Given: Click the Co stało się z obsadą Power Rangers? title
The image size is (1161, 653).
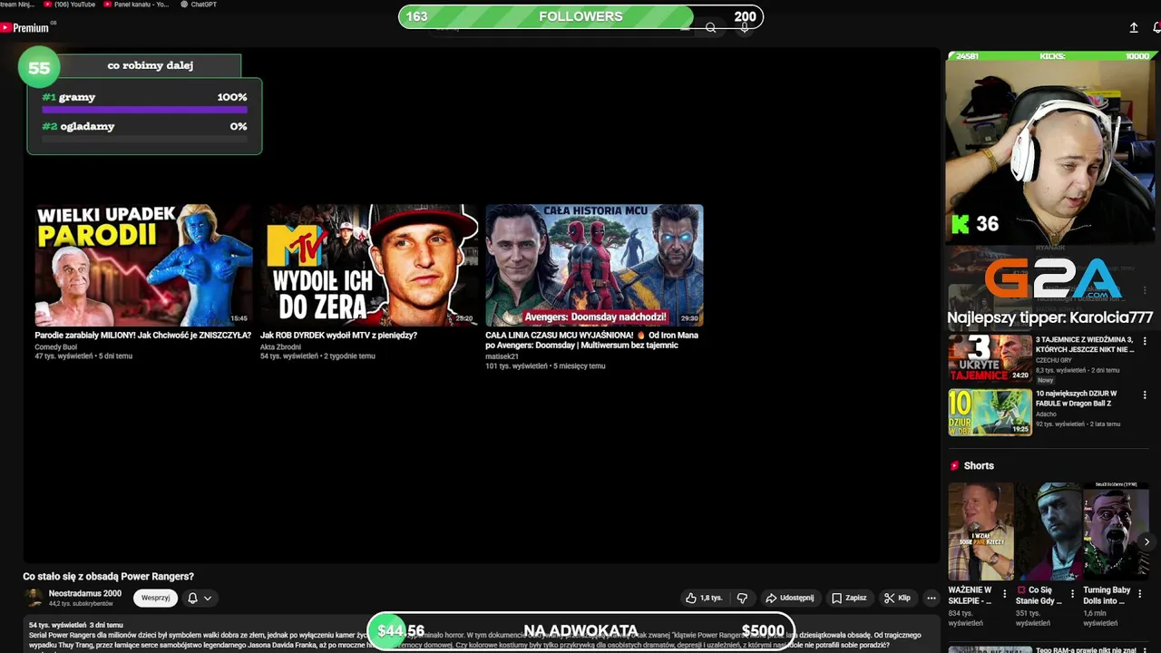Looking at the screenshot, I should tap(108, 577).
